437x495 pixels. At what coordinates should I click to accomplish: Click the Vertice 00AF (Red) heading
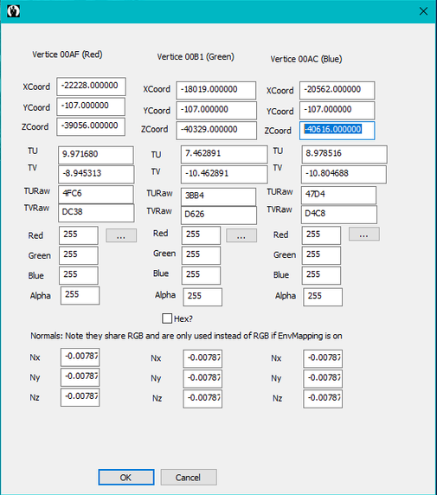(67, 55)
